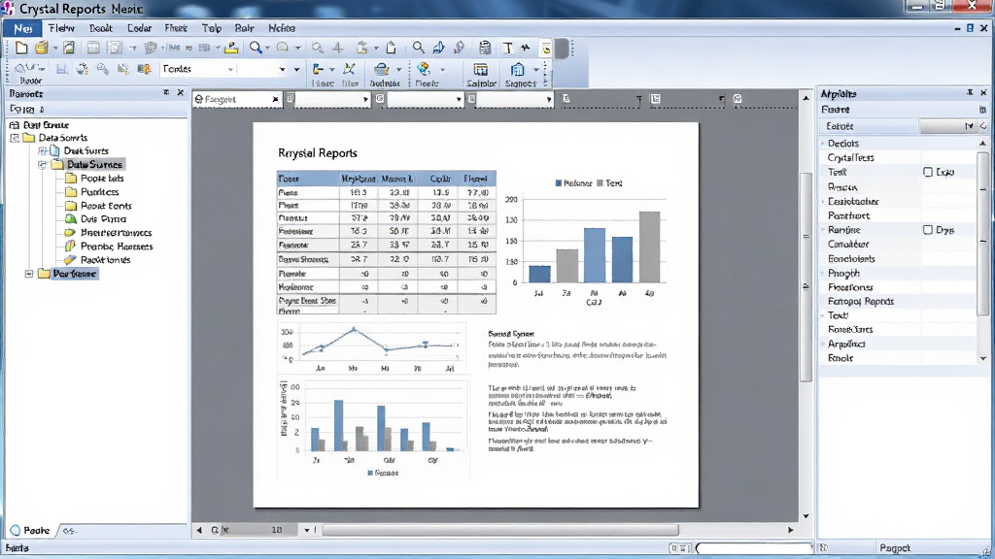Click the previous page arrow below report

click(x=199, y=530)
